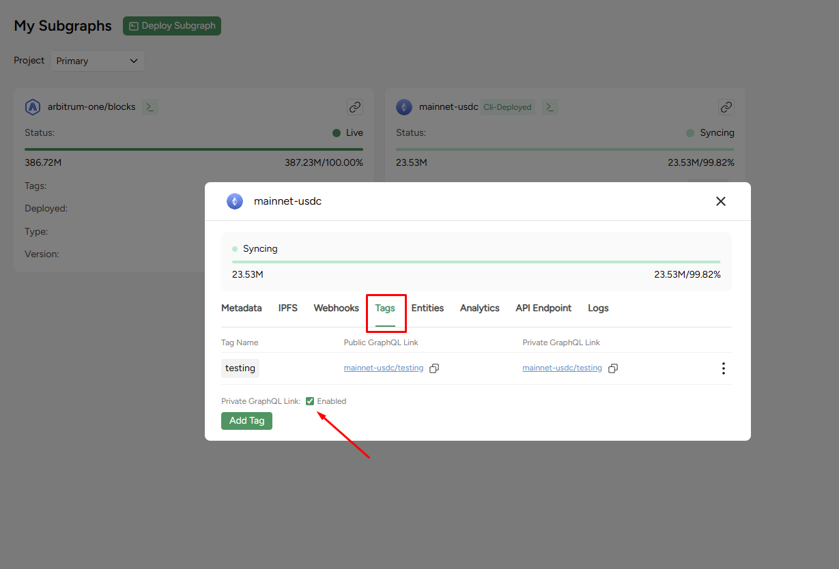
Task: Open the API Endpoint tab
Action: (x=544, y=308)
